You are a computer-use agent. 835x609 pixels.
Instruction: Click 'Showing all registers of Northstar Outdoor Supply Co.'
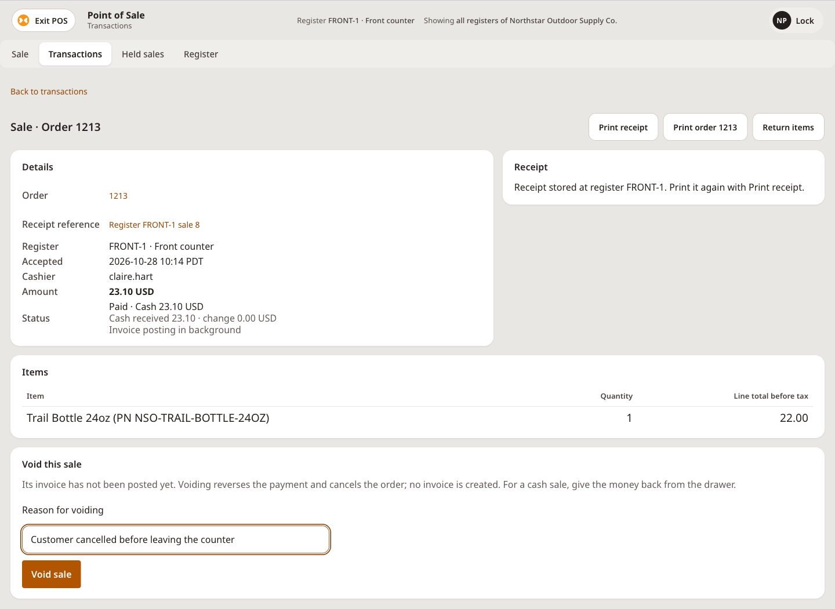point(520,21)
